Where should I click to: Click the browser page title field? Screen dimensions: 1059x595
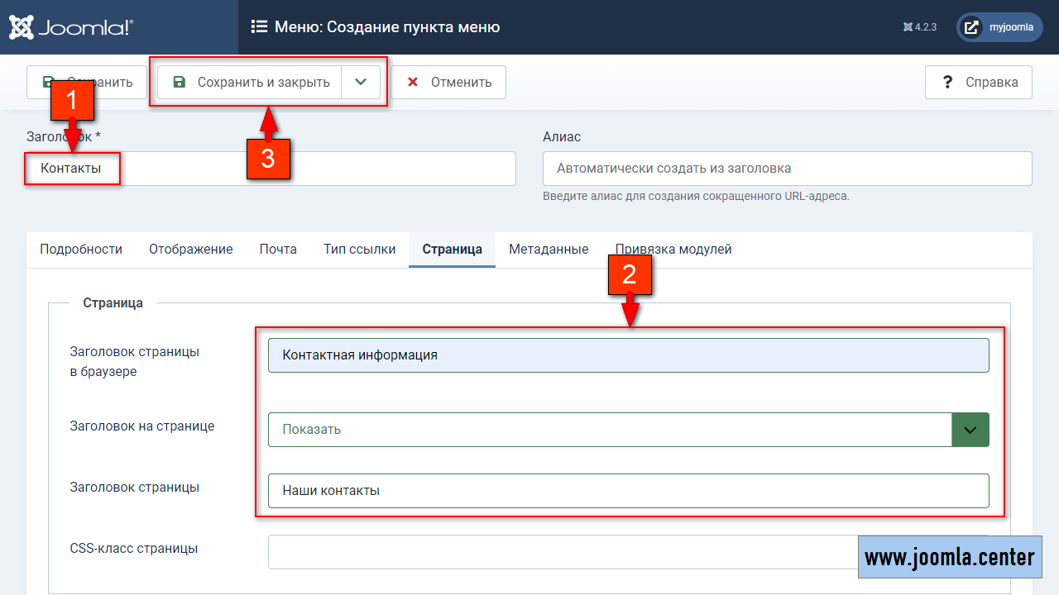(628, 355)
